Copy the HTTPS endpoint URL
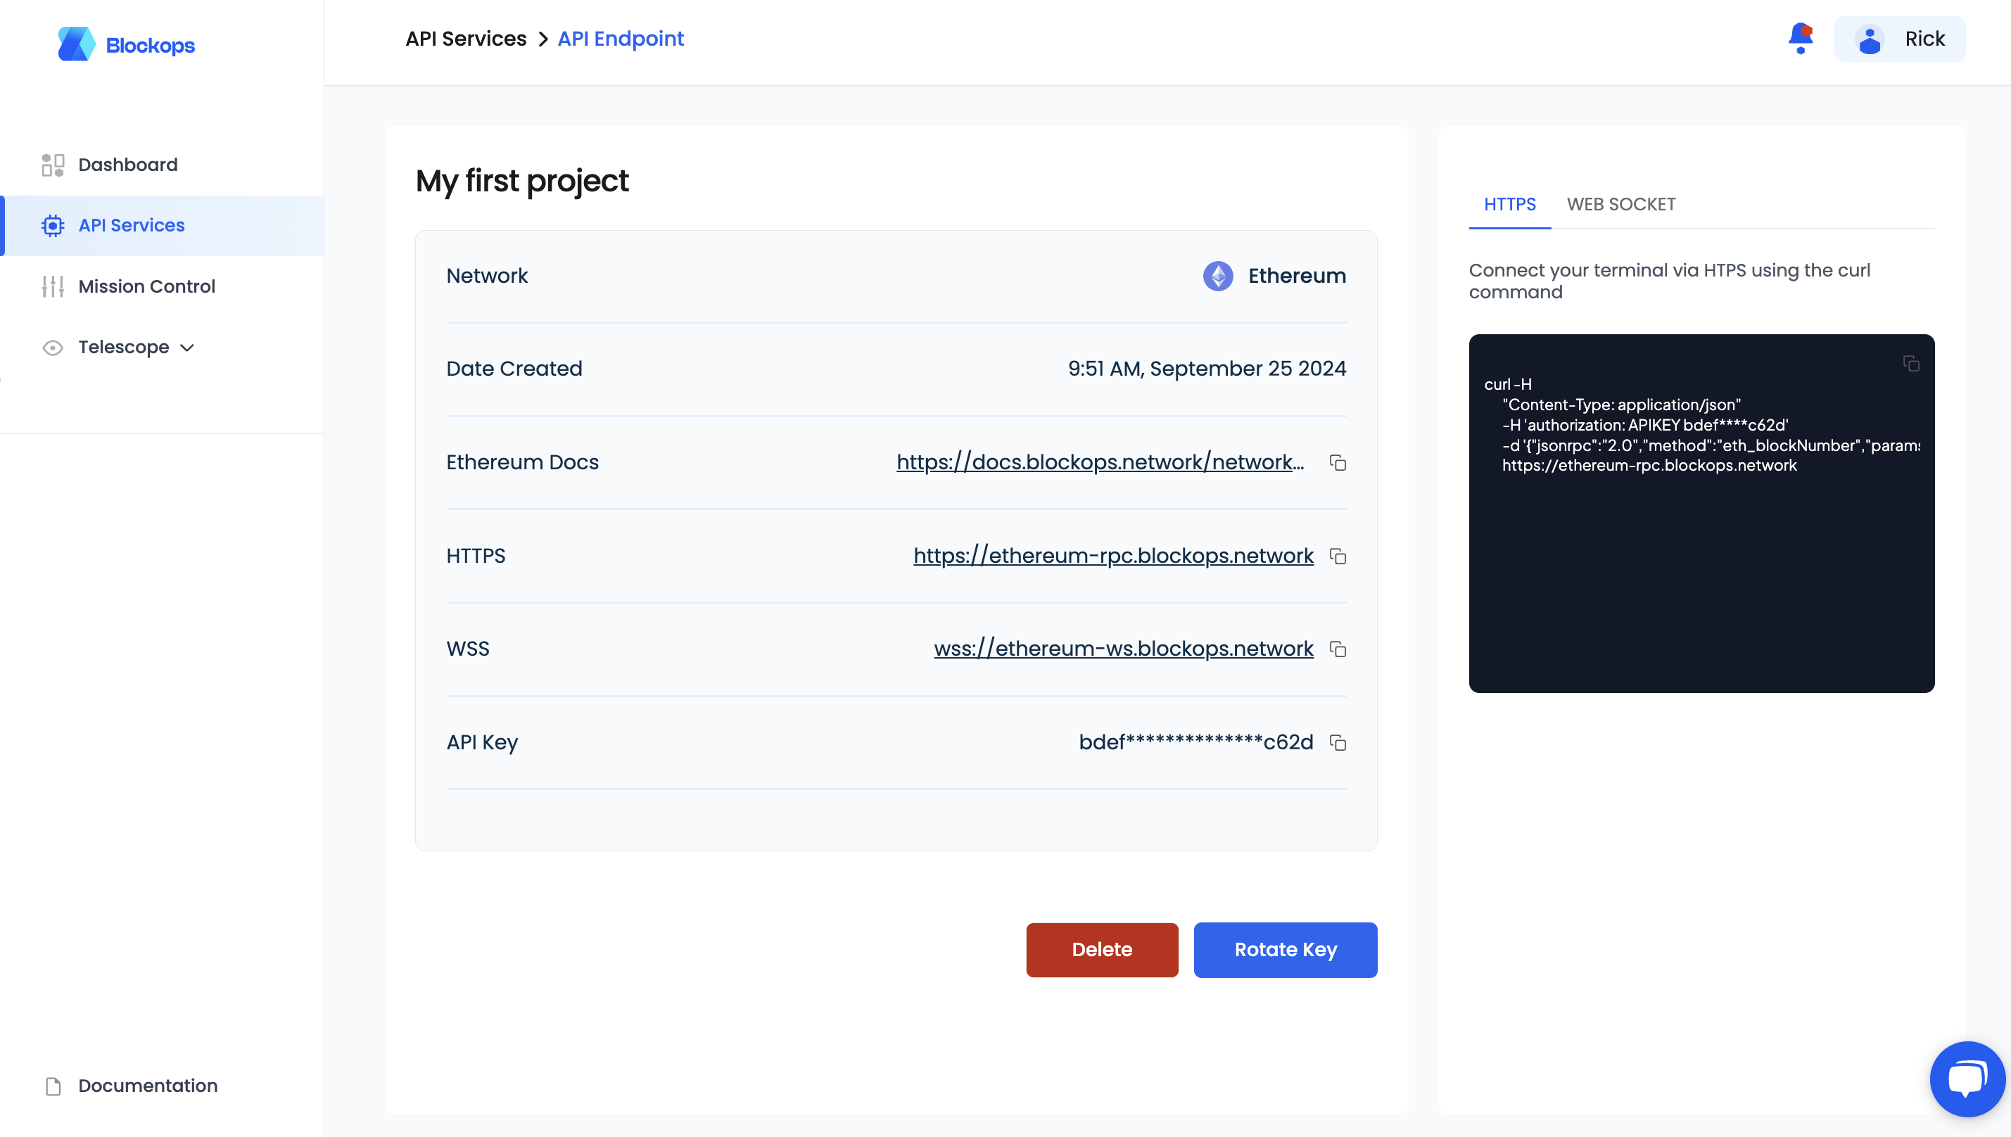 click(1338, 557)
